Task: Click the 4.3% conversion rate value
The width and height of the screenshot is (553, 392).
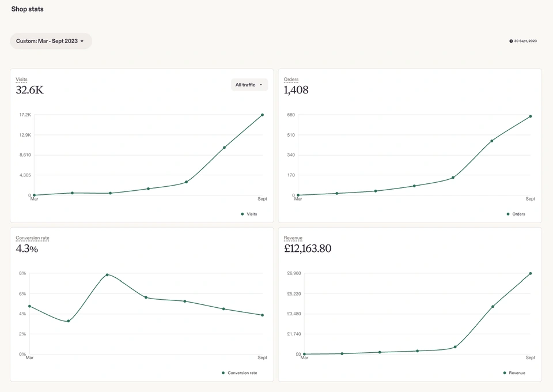Action: (27, 248)
